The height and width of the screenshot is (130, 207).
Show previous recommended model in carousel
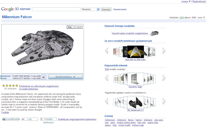click(107, 101)
